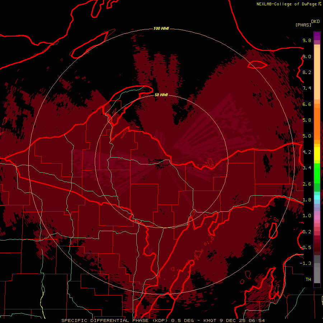The height and width of the screenshot is (323, 323).
Task: Click the 8.2 value on the scale
Action: (307, 72)
